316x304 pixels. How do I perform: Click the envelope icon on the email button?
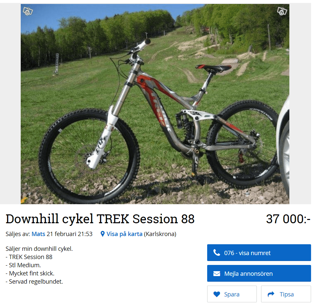(217, 273)
